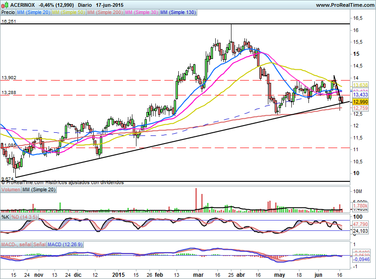Image resolution: width=376 pixels, height=279 pixels.
Task: Select the MM (Simple 130) indicator label
Action: [x=178, y=13]
